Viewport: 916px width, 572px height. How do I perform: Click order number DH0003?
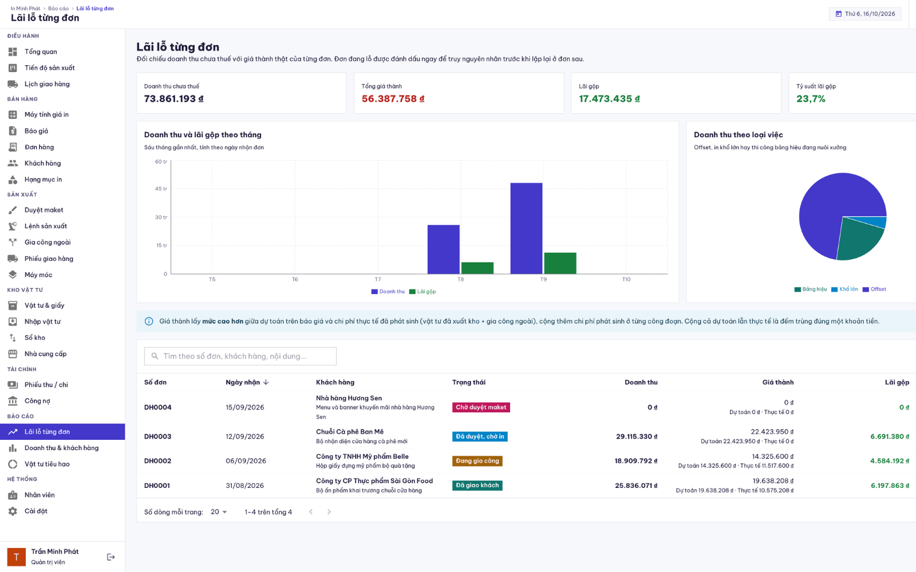tap(158, 436)
